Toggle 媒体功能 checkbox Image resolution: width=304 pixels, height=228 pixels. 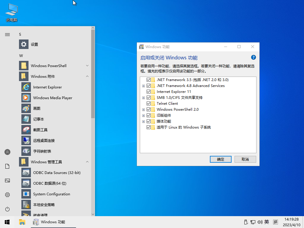[149, 121]
